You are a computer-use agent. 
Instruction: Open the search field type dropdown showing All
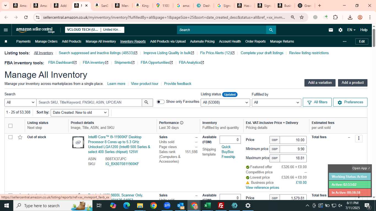tap(20, 102)
